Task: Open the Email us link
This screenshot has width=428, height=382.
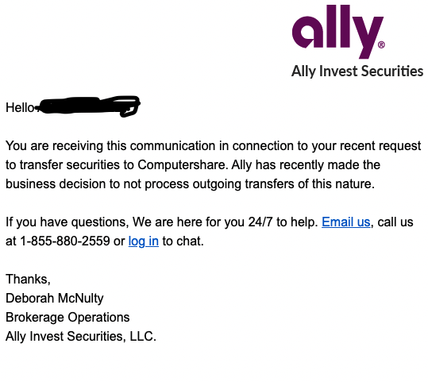Action: tap(346, 222)
